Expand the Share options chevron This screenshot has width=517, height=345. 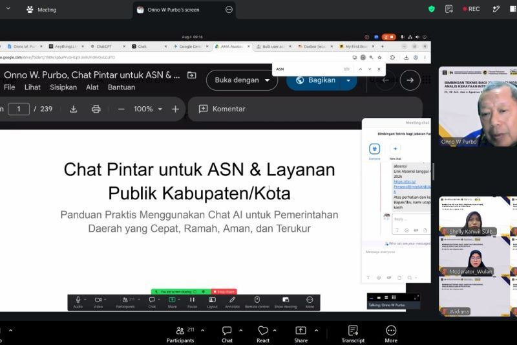pos(316,330)
